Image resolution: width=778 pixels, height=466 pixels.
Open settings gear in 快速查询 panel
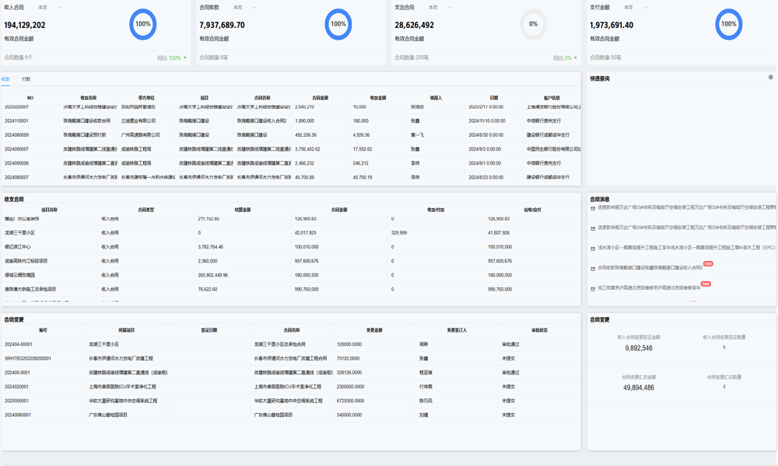click(x=770, y=78)
